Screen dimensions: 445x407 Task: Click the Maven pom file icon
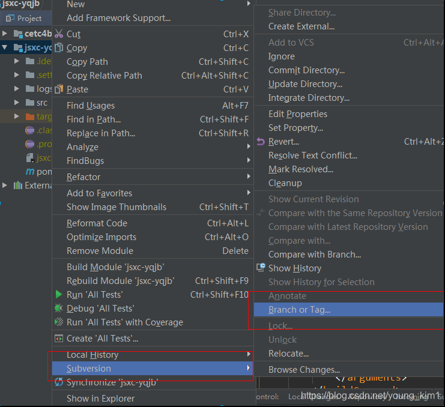pyautogui.click(x=30, y=171)
